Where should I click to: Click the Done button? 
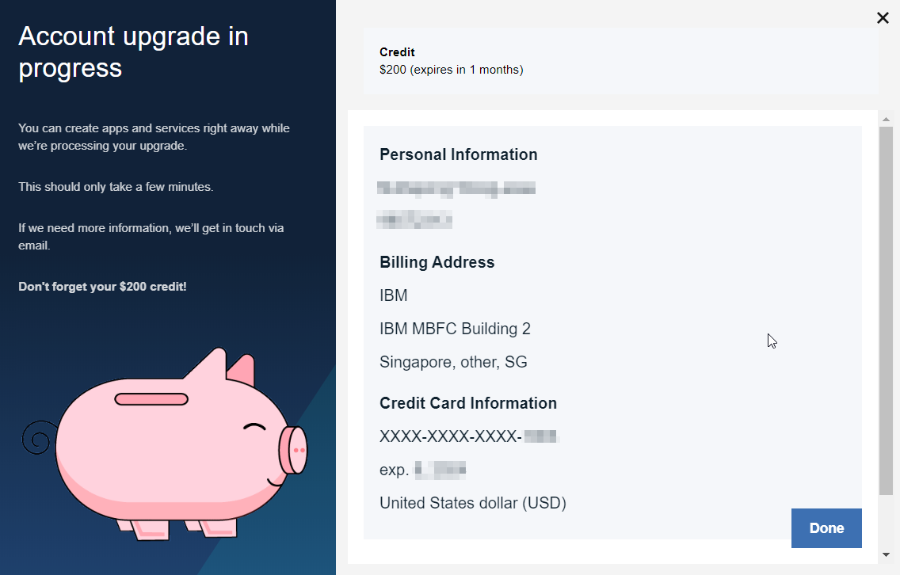coord(826,528)
